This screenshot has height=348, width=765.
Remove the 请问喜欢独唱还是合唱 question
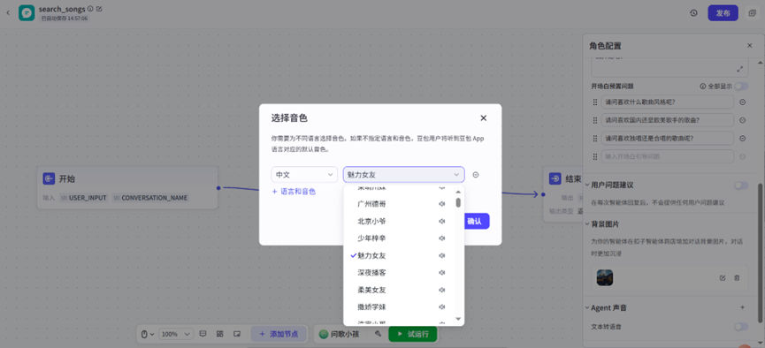(743, 139)
